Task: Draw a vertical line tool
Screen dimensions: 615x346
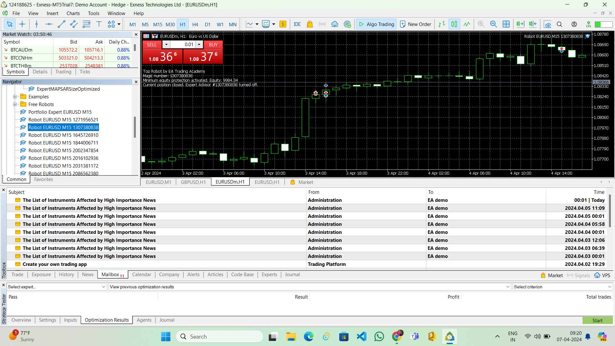Action: click(37, 24)
